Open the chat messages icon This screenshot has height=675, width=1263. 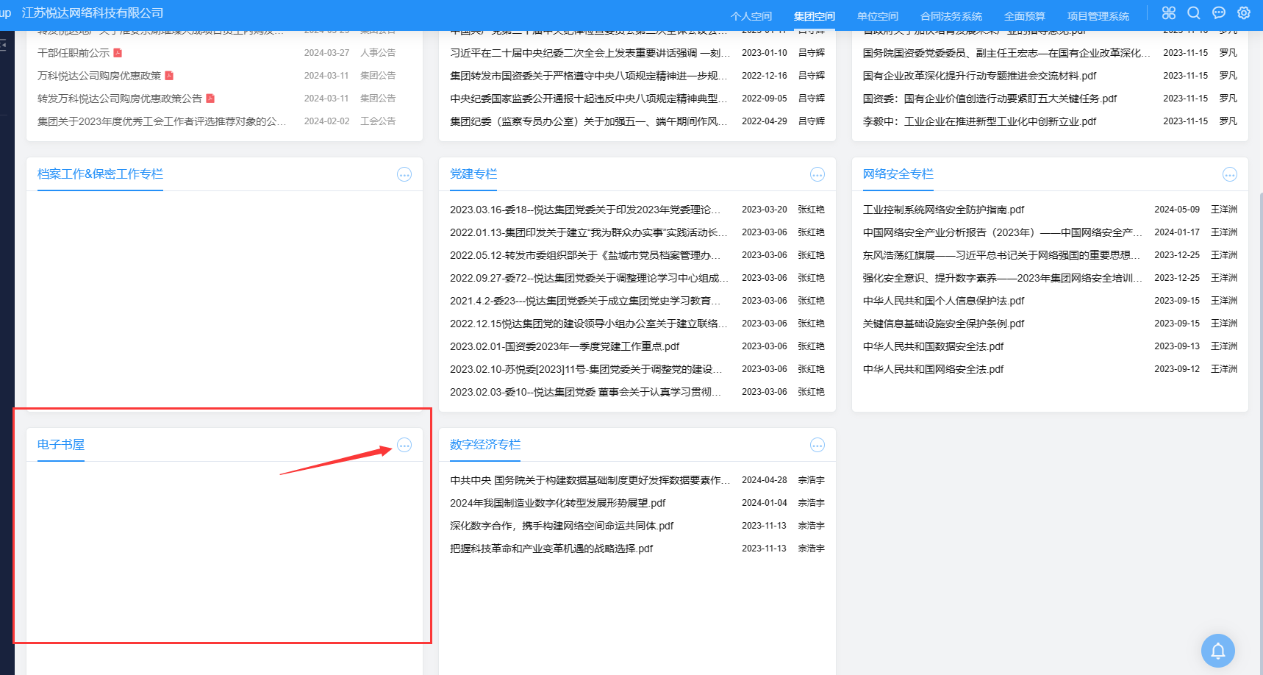click(1219, 13)
